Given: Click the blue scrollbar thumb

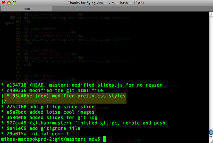Looking at the screenshot, I should [211, 132].
